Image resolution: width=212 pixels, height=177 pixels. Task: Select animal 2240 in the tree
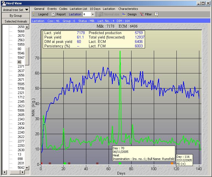(21, 132)
